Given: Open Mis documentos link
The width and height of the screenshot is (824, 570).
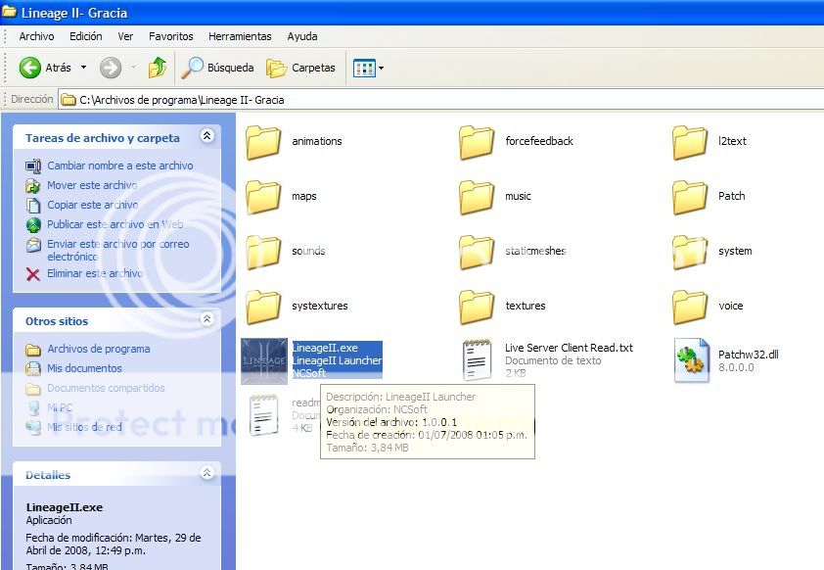Looking at the screenshot, I should pos(84,368).
